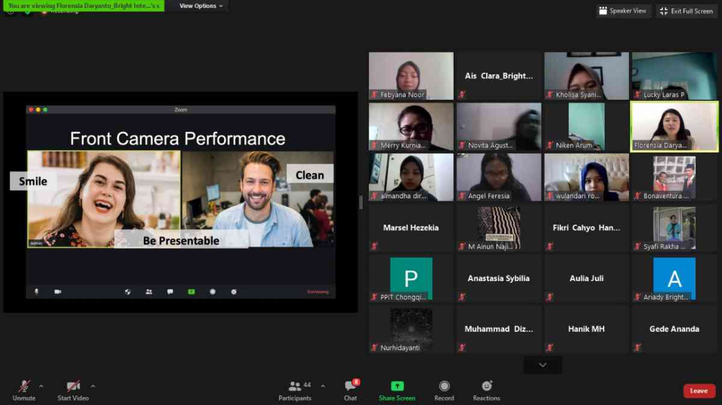
Task: Start recording with the Record icon
Action: [x=444, y=386]
